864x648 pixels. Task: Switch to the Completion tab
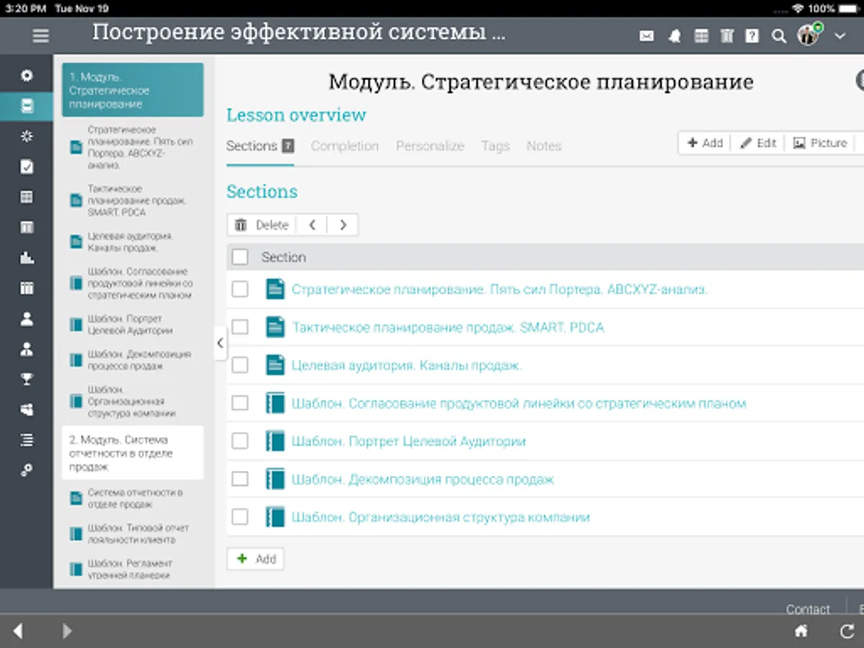pyautogui.click(x=345, y=146)
